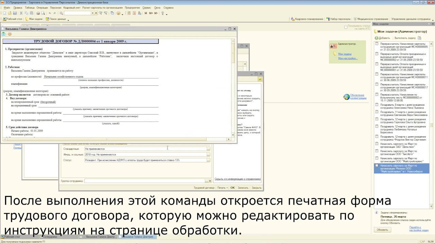Click the question mark help icon in the contract window
435x244 pixels.
click(10, 34)
